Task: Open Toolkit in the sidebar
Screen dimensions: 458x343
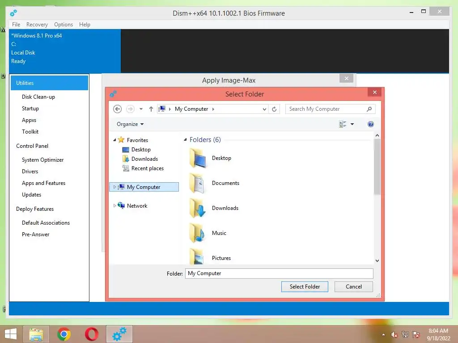Action: (30, 132)
